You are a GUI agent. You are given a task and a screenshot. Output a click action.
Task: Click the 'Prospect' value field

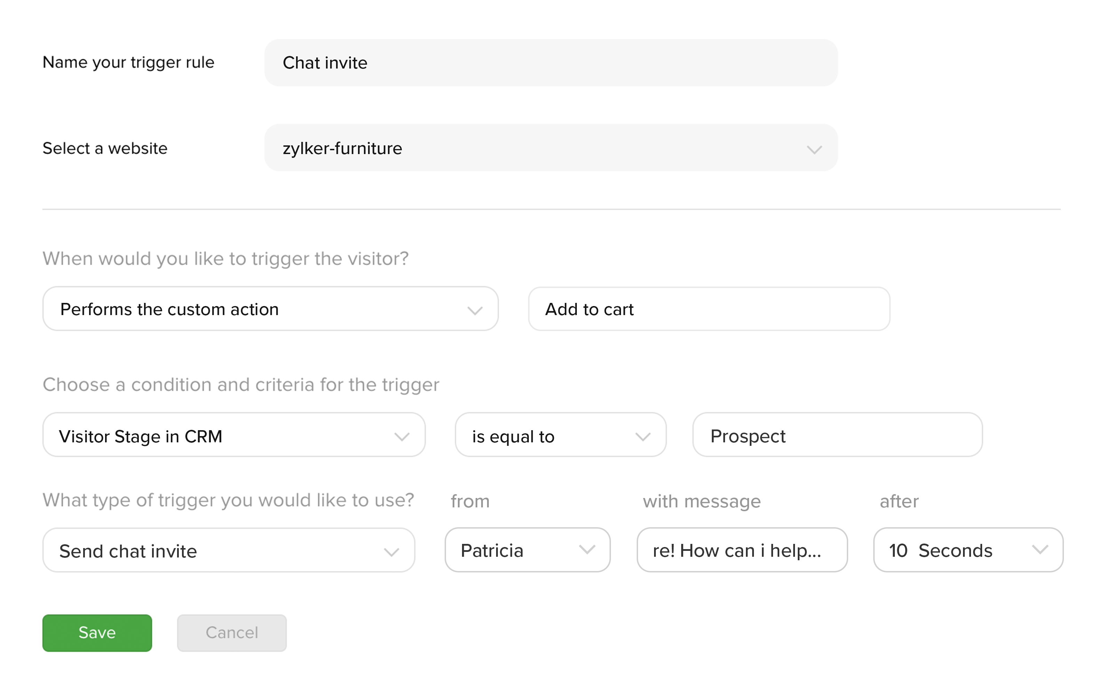pos(837,435)
